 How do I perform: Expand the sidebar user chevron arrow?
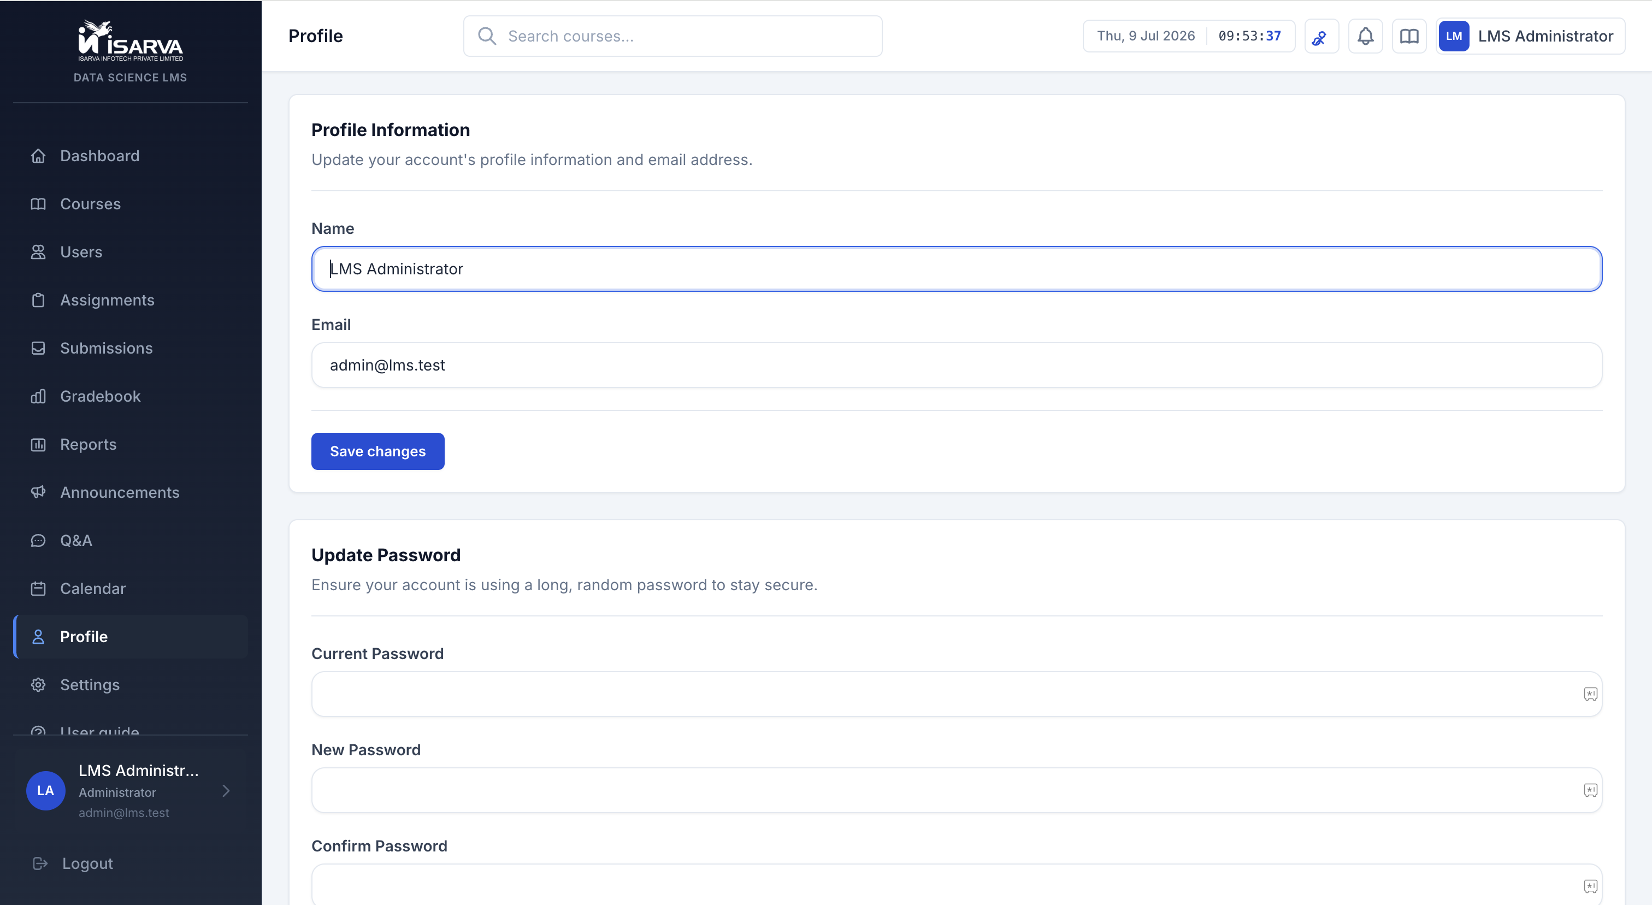(226, 791)
